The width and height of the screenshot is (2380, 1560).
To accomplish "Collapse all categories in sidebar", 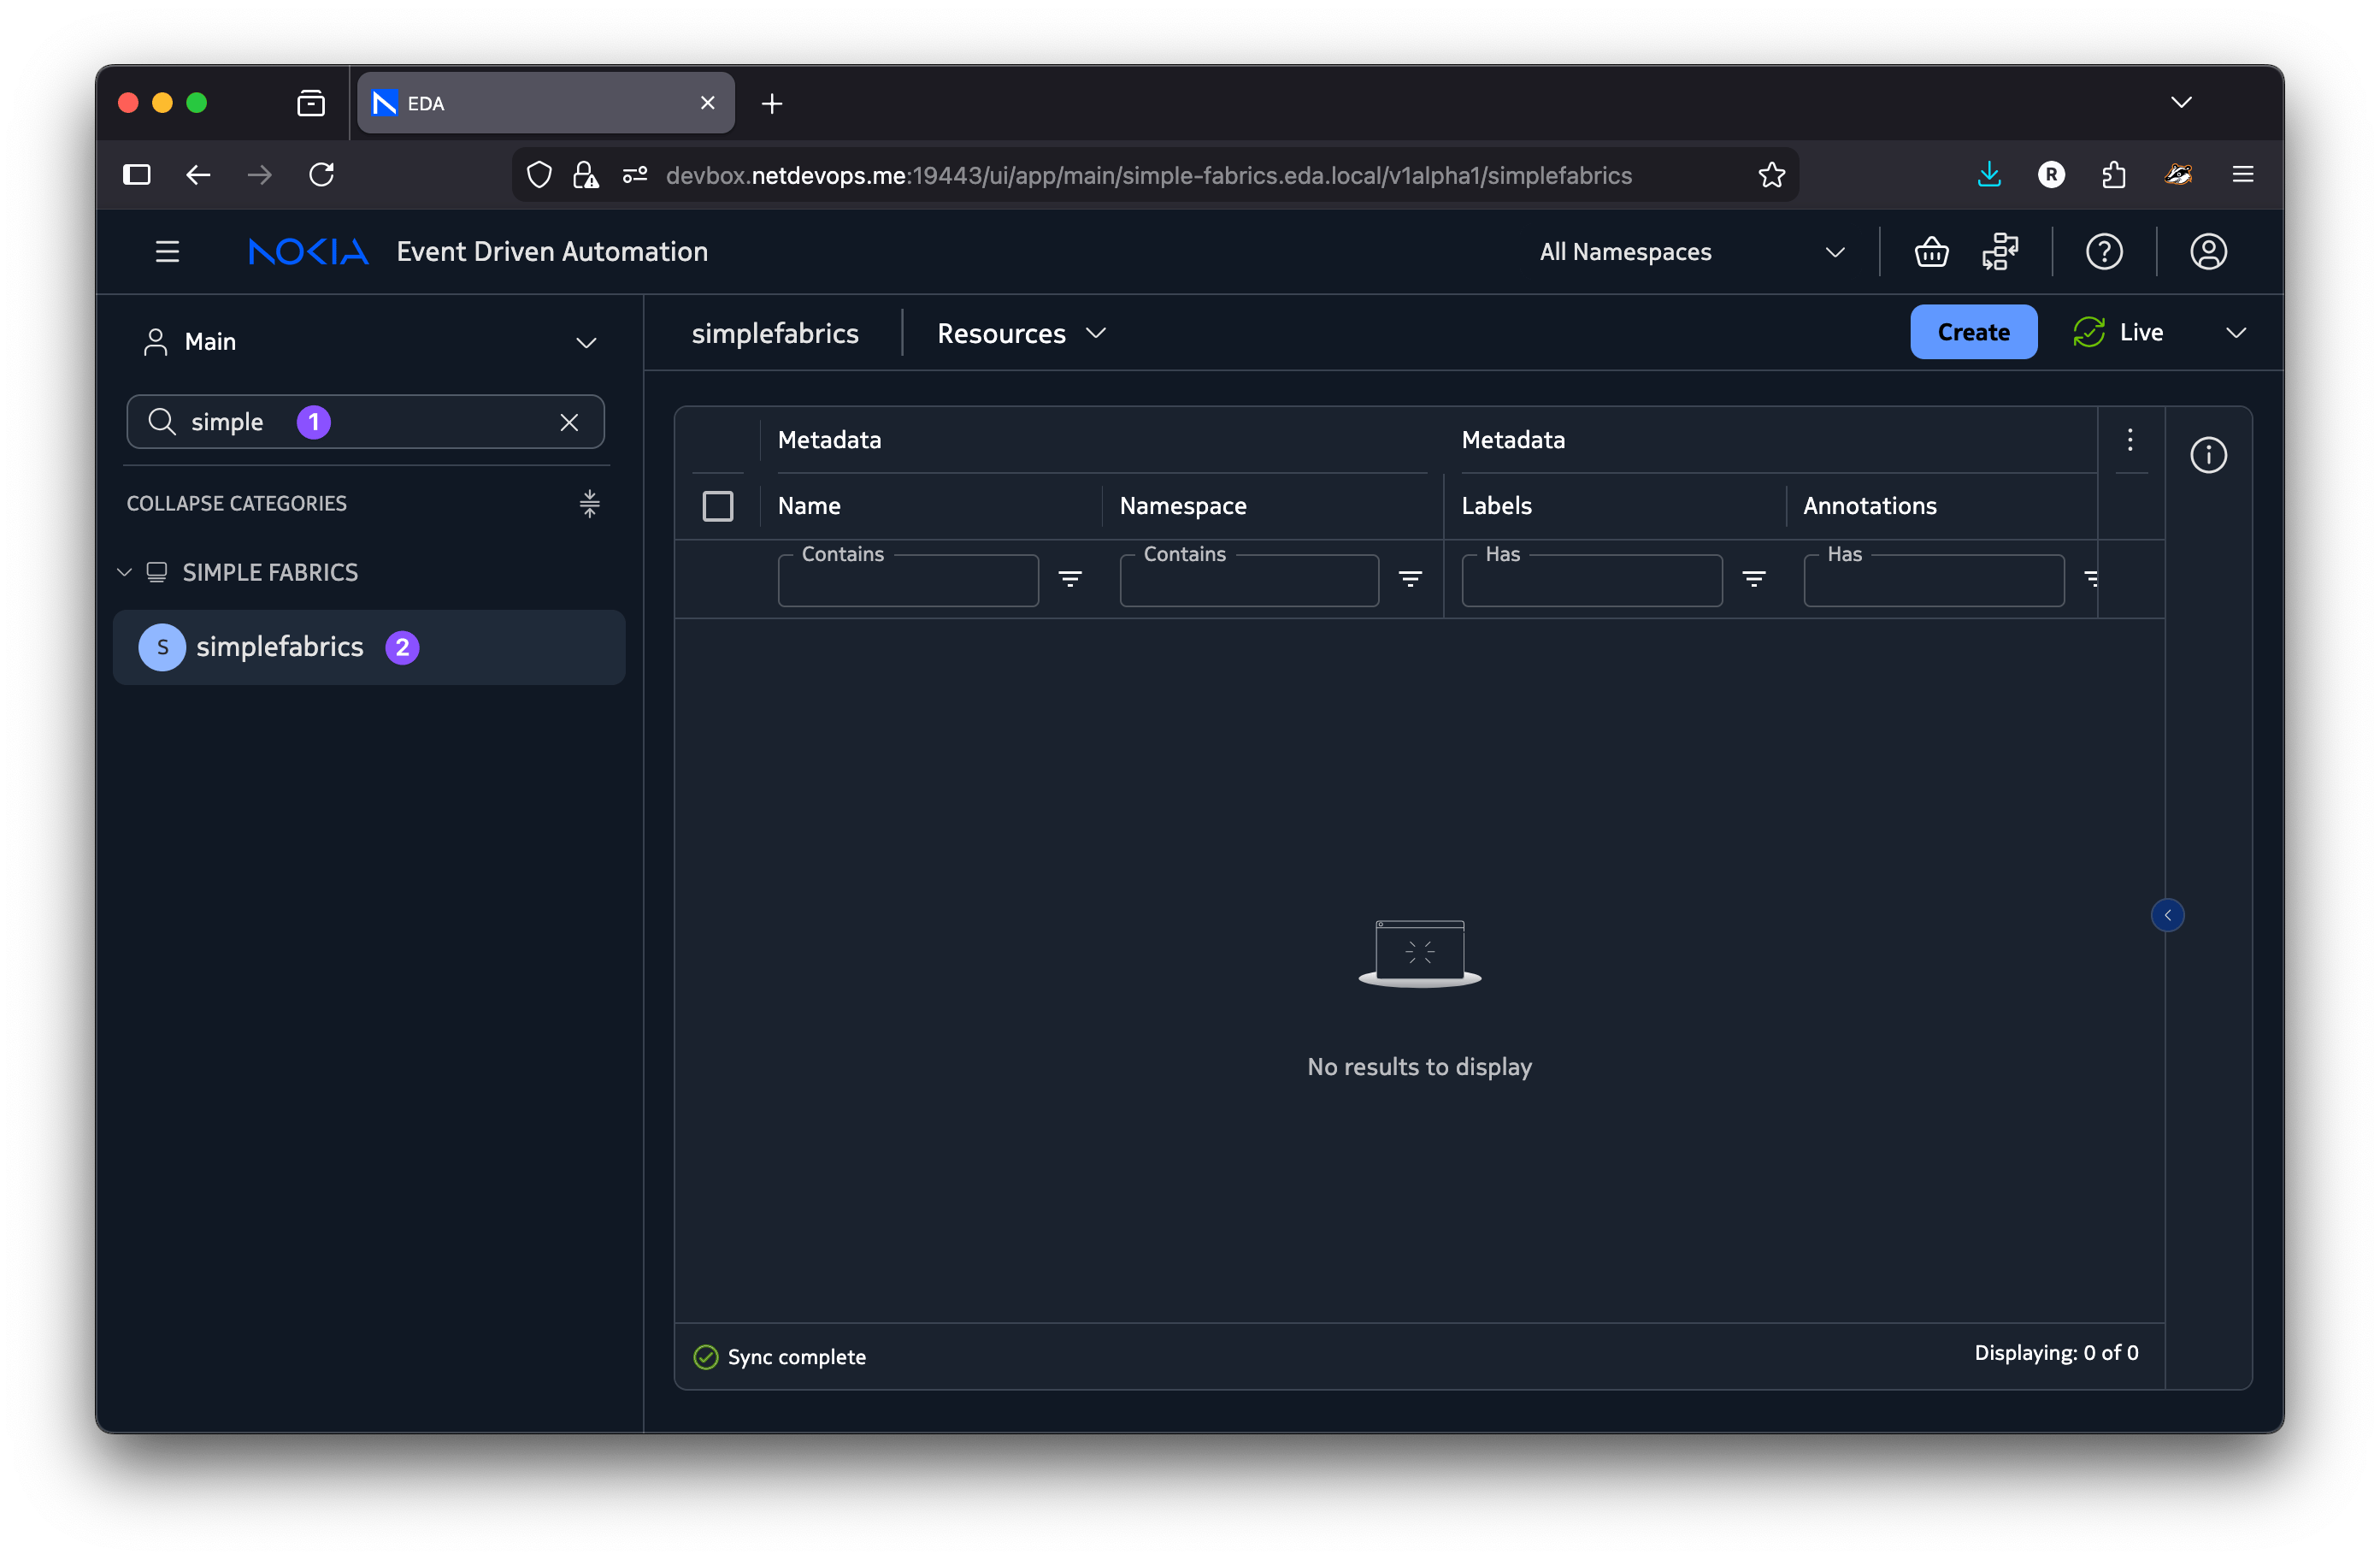I will click(589, 504).
